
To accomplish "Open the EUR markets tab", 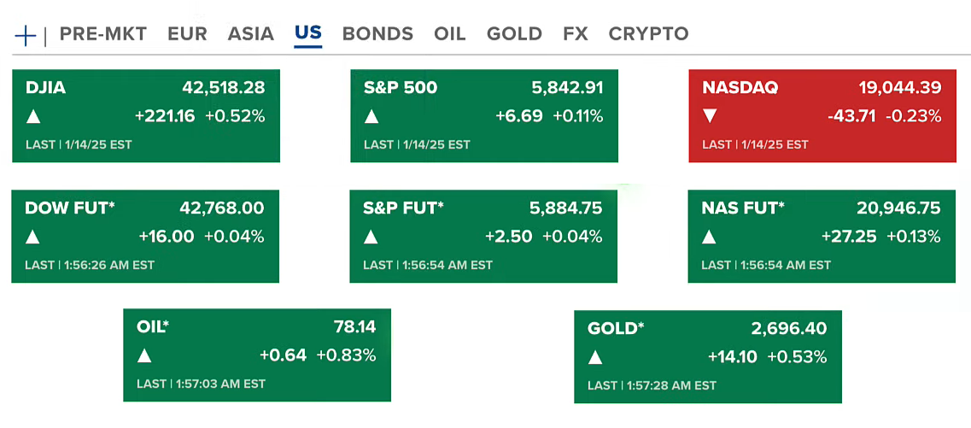I will pos(187,34).
